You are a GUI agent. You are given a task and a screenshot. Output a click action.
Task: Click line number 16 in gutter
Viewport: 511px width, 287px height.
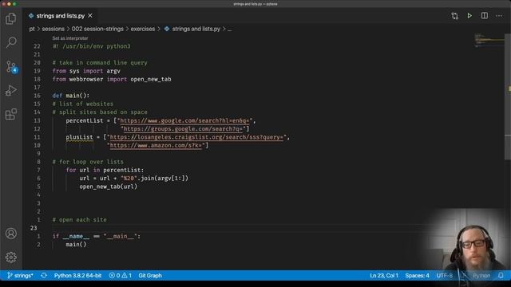point(38,96)
